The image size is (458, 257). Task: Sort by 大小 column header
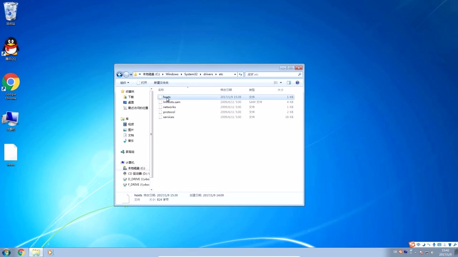[x=280, y=90]
